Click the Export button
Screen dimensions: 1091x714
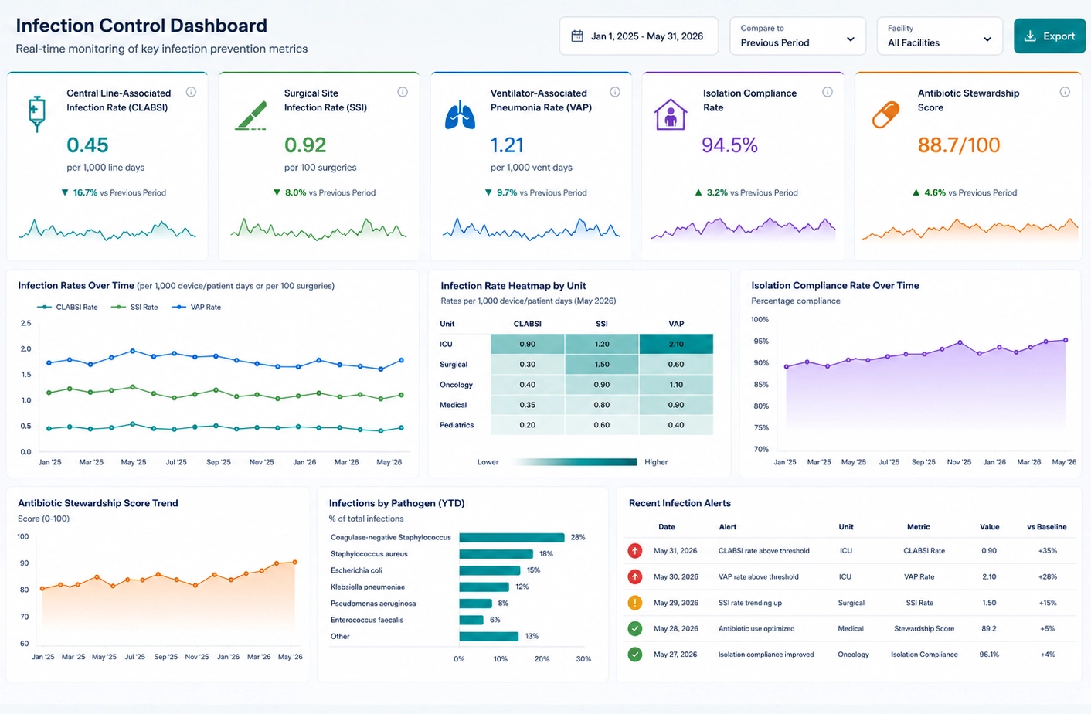coord(1049,36)
